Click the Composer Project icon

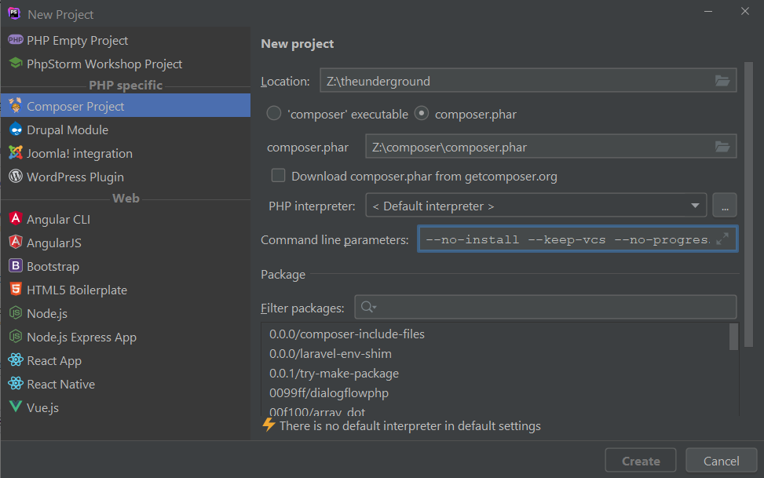pyautogui.click(x=16, y=105)
